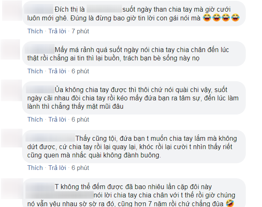The width and height of the screenshot is (262, 207).
Task: Click blurred tagged name before 'suốt ngày than'
Action: point(104,9)
